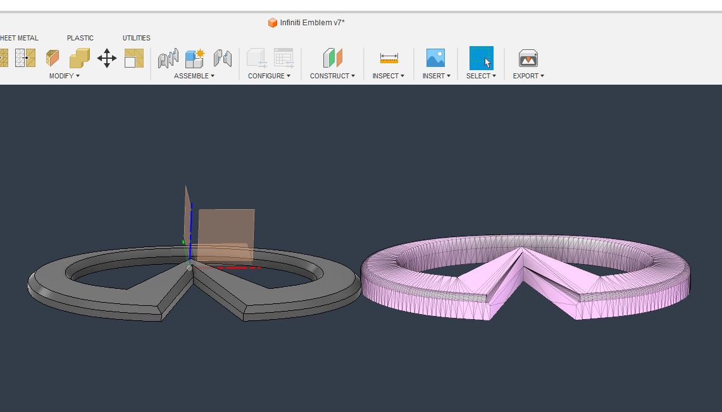Click the Insert image icon

pyautogui.click(x=435, y=59)
